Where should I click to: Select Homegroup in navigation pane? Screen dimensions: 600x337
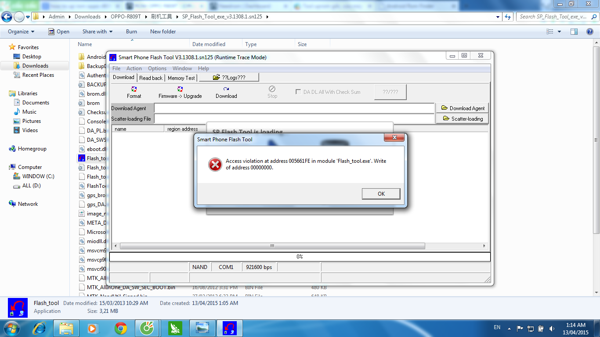[32, 149]
